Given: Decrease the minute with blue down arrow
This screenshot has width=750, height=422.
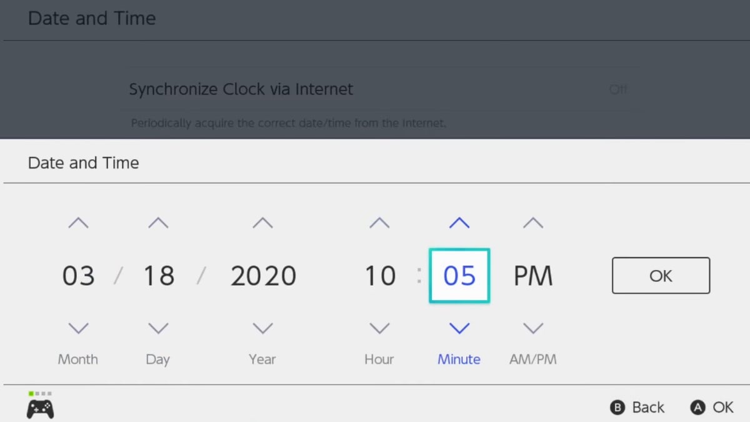Looking at the screenshot, I should [459, 328].
